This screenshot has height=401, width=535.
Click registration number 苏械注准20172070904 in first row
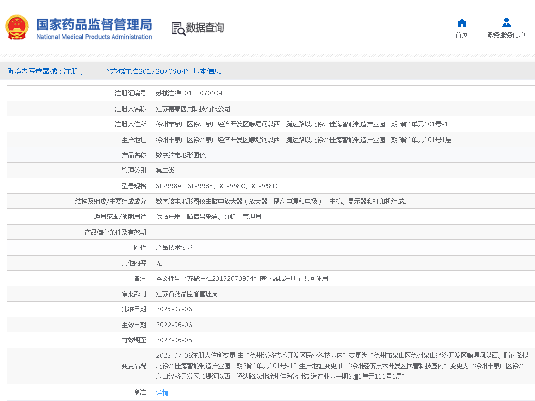189,93
